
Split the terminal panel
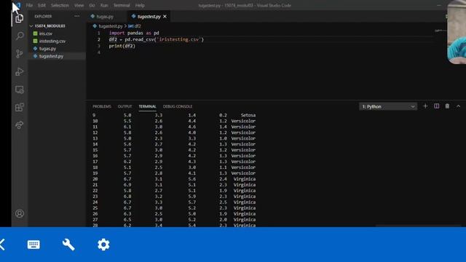click(x=436, y=106)
